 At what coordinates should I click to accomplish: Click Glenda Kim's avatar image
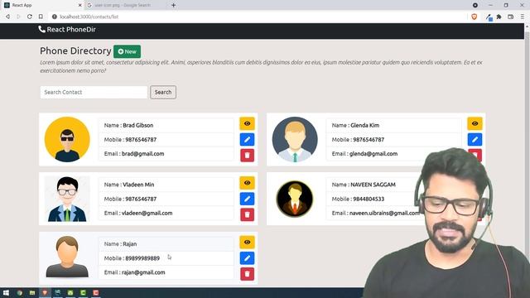coord(295,140)
